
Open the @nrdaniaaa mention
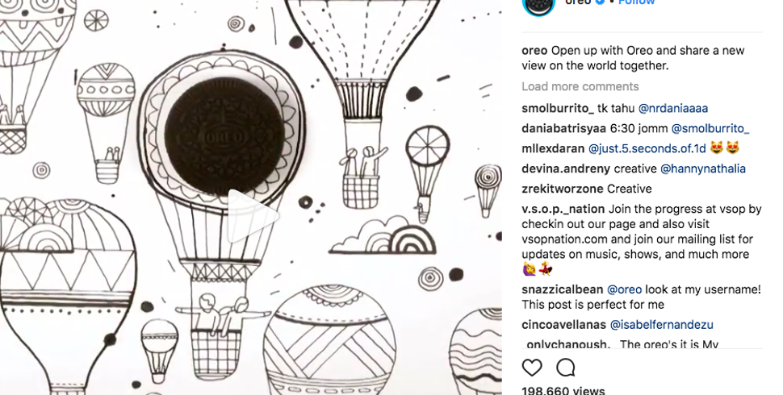point(673,108)
